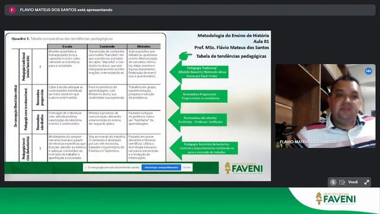Click the FAVENI logo on the slide

point(244,168)
